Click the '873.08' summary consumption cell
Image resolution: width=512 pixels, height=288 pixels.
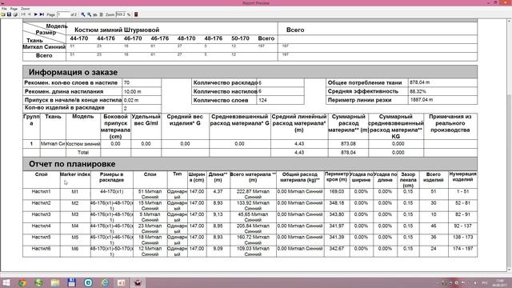coord(348,144)
